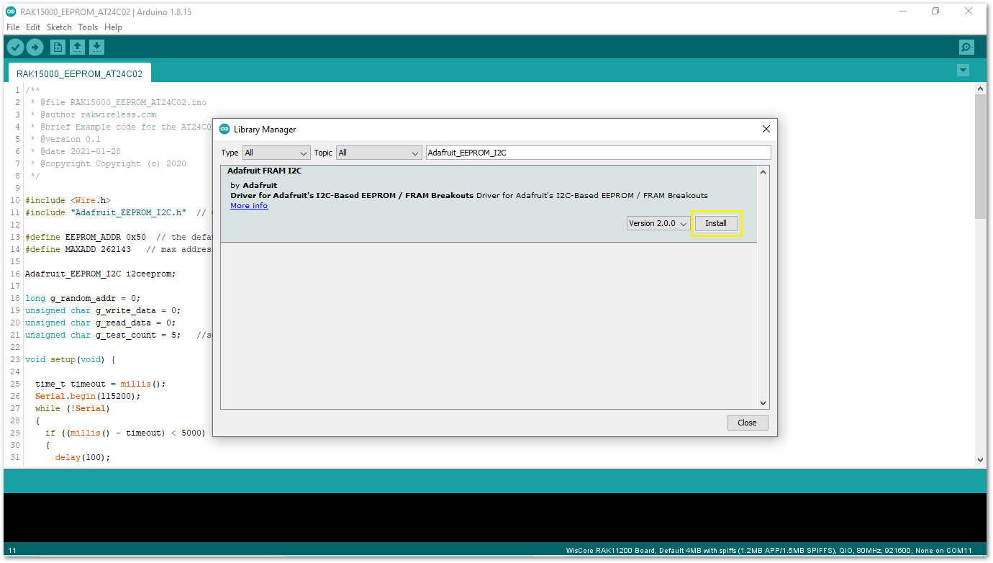The width and height of the screenshot is (993, 563).
Task: Select the RAK15000_EEPROM_AT24C02 sketch tab
Action: pos(79,73)
